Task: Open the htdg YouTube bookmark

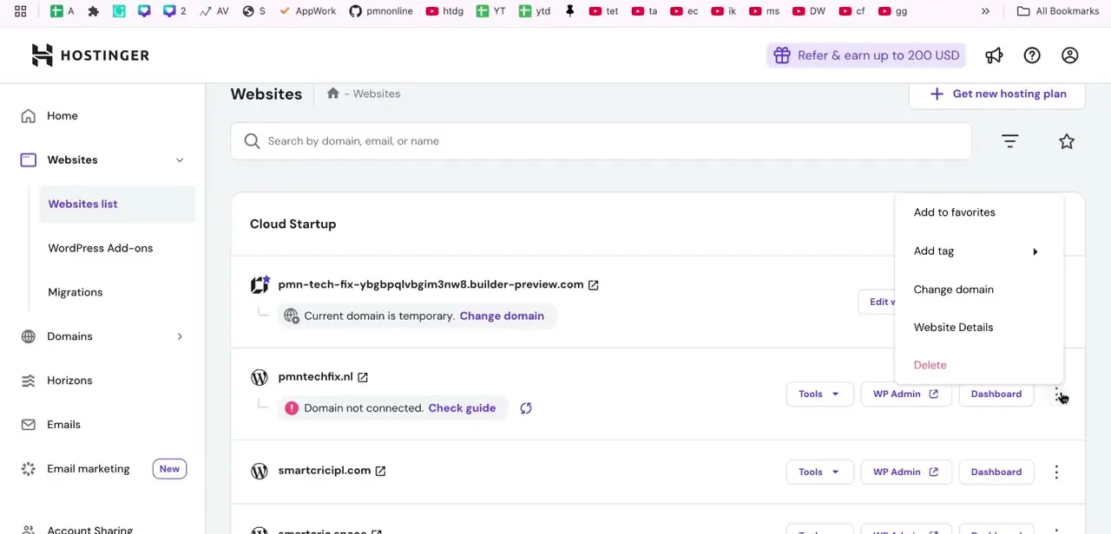Action: point(444,11)
